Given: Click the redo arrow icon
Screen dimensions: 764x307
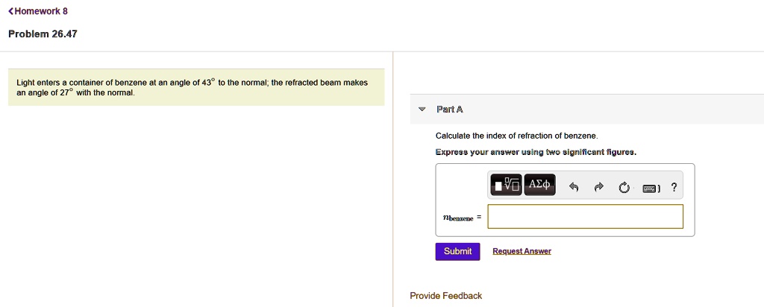Looking at the screenshot, I should (x=598, y=186).
